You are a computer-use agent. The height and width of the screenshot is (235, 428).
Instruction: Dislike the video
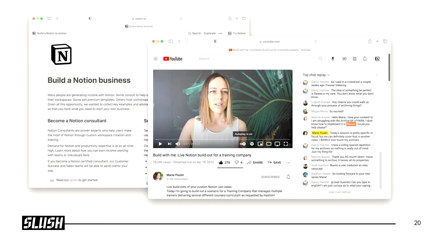(x=238, y=162)
